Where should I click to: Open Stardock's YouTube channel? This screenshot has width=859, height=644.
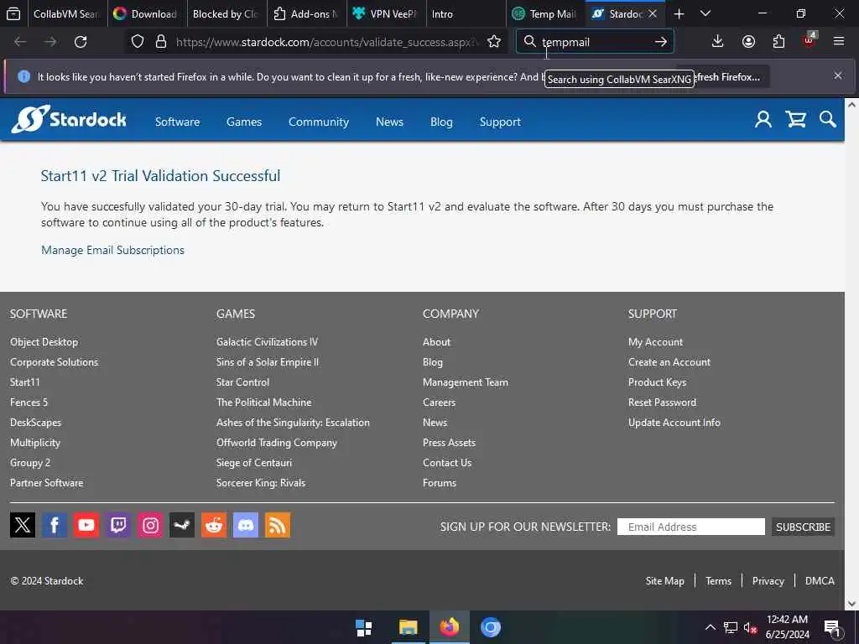click(86, 525)
